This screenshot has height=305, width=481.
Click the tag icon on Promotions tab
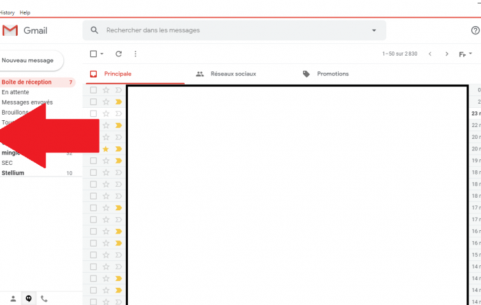coord(306,74)
